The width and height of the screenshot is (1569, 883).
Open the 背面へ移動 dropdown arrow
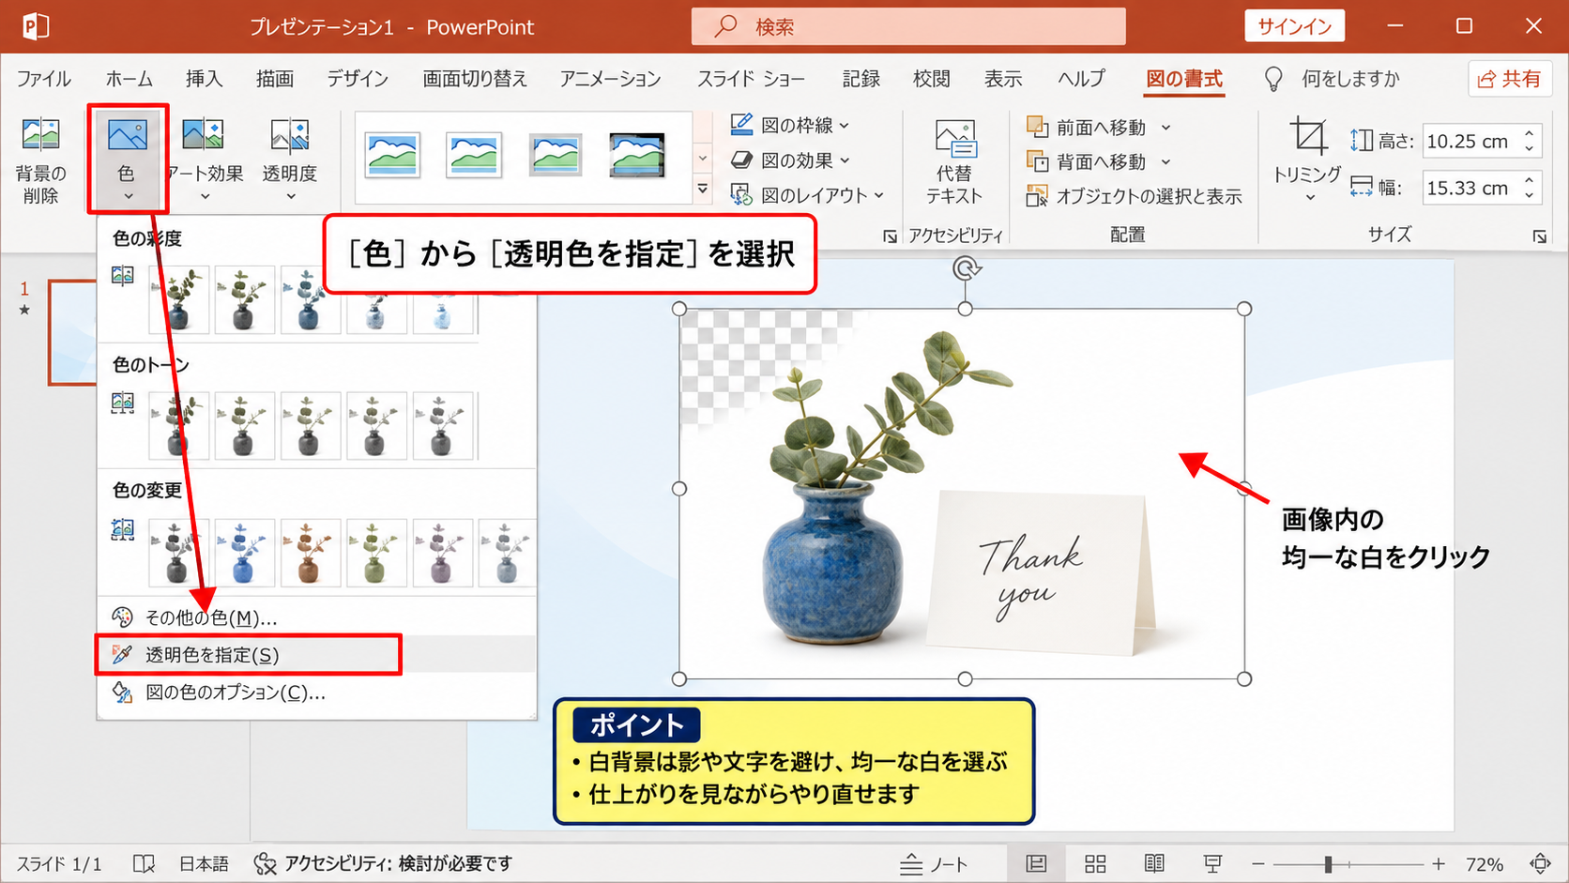(1165, 161)
